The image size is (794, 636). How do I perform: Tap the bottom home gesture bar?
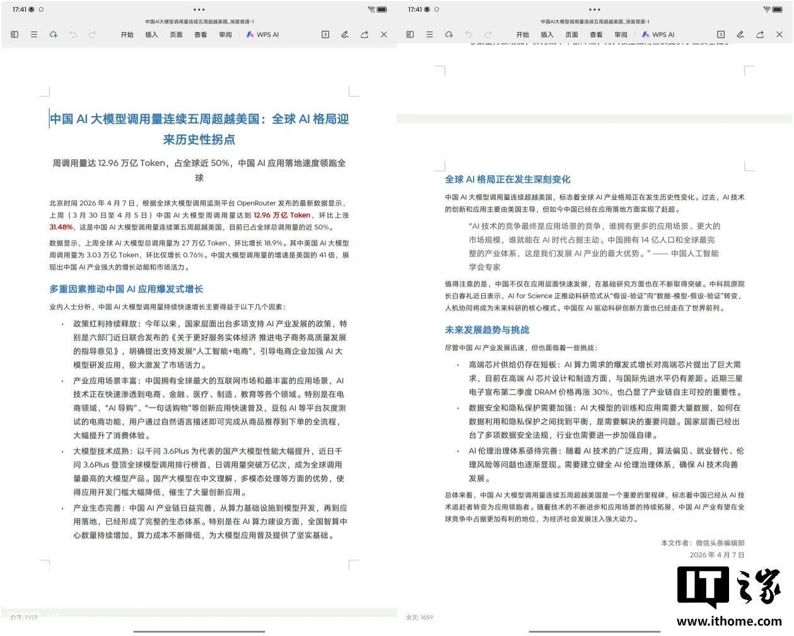coord(198,629)
